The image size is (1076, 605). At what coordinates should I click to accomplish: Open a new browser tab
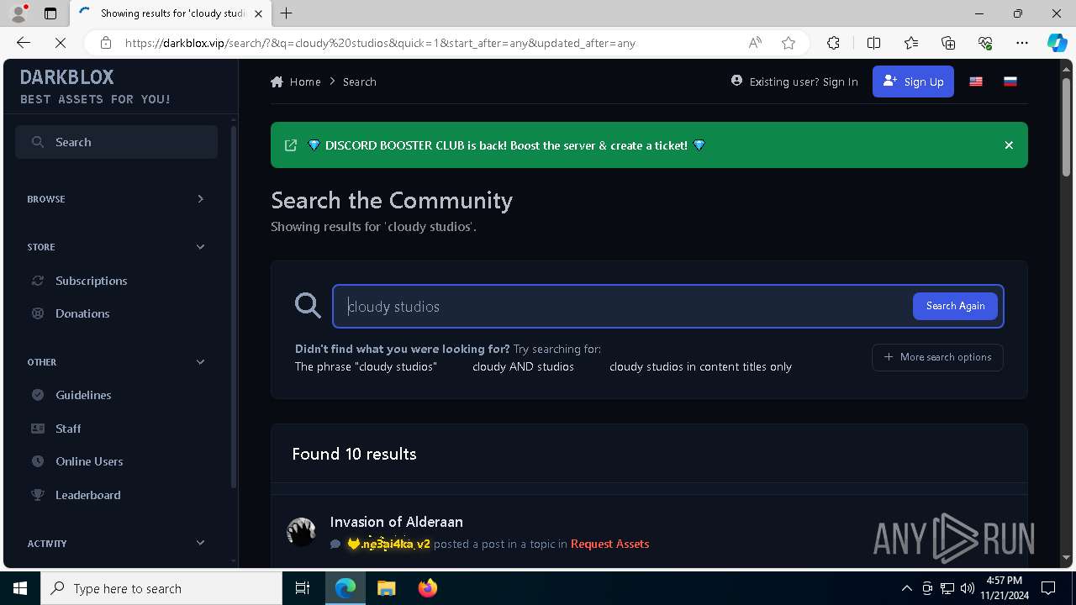(x=287, y=13)
